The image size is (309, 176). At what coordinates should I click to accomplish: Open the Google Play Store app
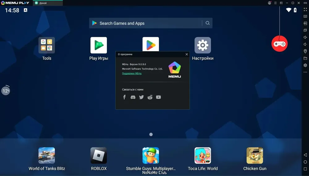point(151,44)
